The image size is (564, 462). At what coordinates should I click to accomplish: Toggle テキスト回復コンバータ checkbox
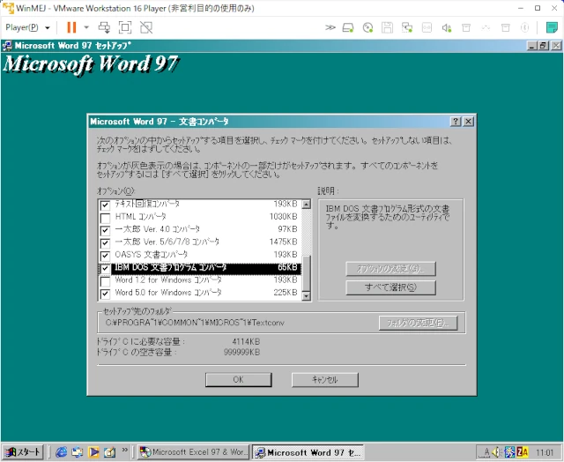click(105, 205)
